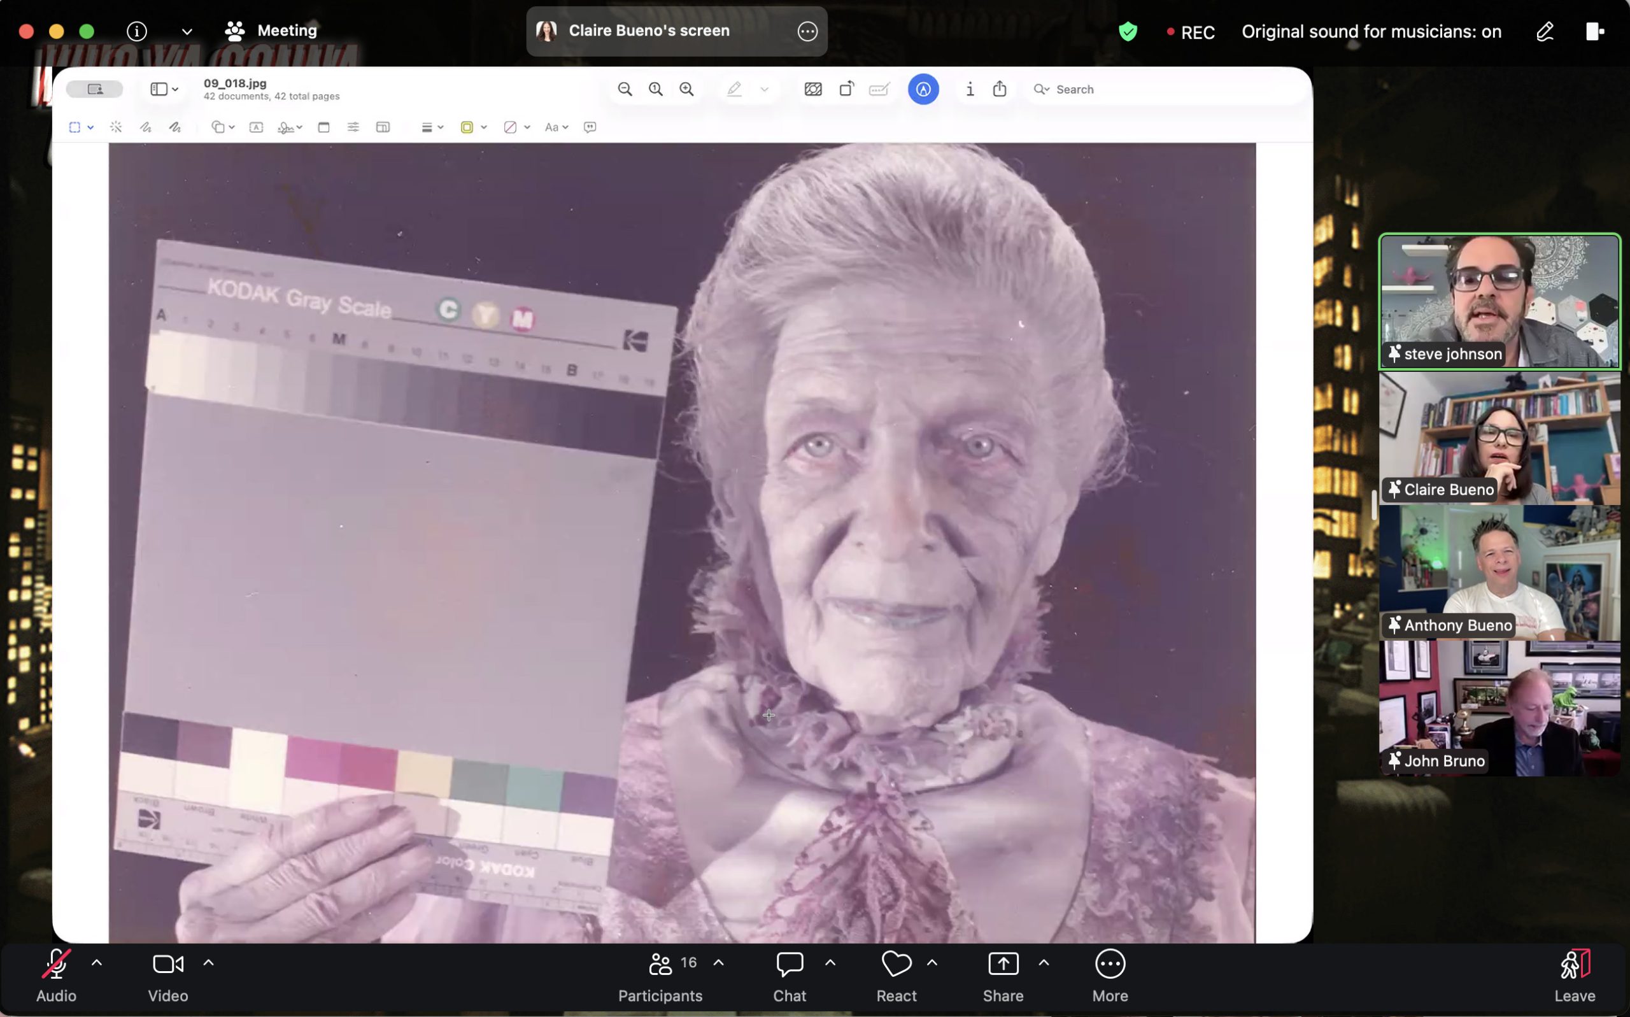Expand Share options caret
This screenshot has height=1017, width=1630.
click(1044, 962)
